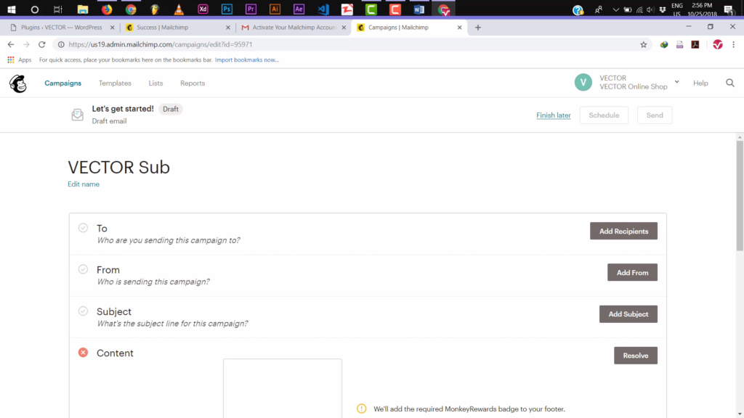Bookmark this page with star icon
The image size is (744, 418).
(644, 44)
